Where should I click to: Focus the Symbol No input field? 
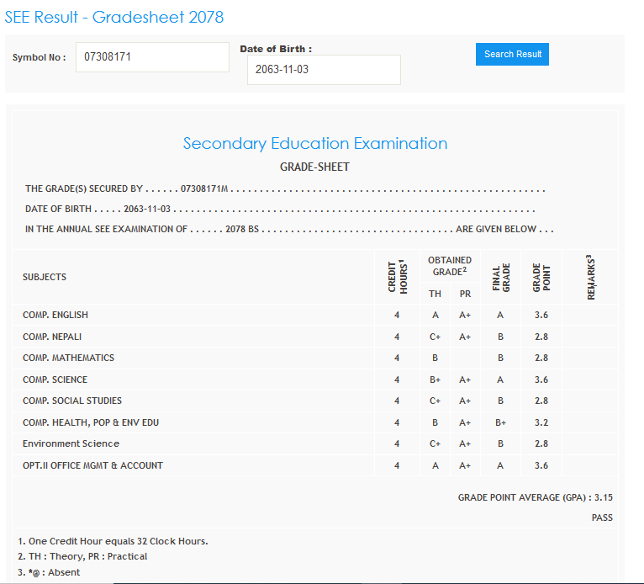click(151, 57)
